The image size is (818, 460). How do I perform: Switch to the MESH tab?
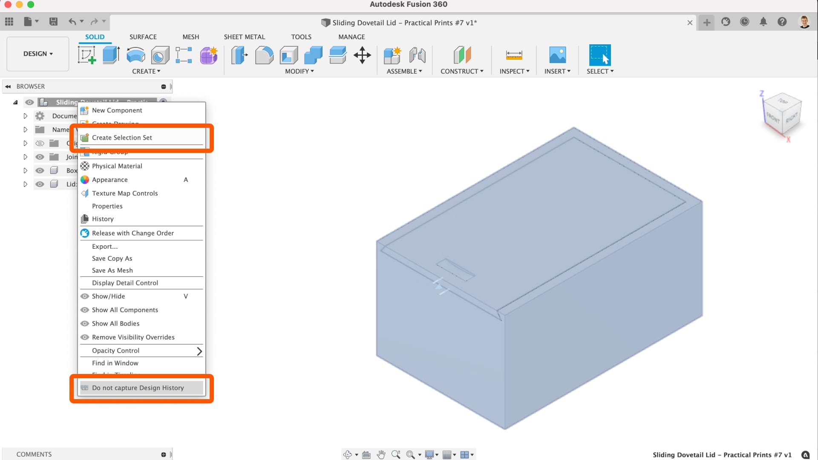[x=191, y=37]
